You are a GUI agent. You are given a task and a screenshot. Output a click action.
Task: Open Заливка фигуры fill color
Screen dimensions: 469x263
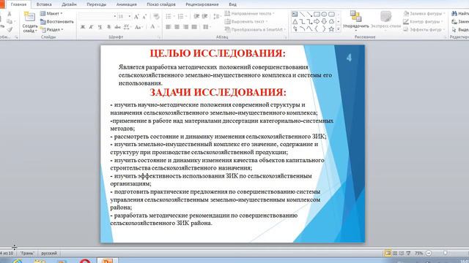tap(424, 14)
